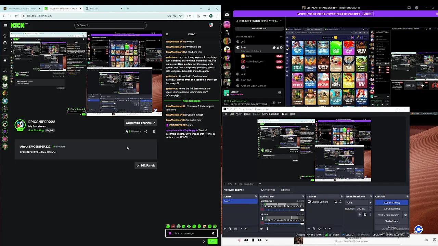Switch to New Tab in Chrome
This screenshot has width=438, height=246.
[x=103, y=9]
